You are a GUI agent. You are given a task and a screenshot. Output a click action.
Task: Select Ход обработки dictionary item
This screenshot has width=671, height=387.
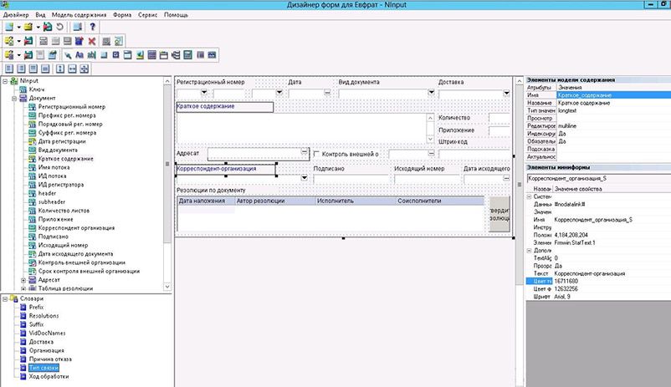(x=49, y=377)
